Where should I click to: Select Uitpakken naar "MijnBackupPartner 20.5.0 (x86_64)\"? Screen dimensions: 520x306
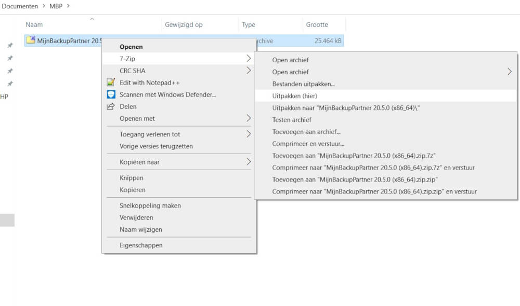pos(346,108)
